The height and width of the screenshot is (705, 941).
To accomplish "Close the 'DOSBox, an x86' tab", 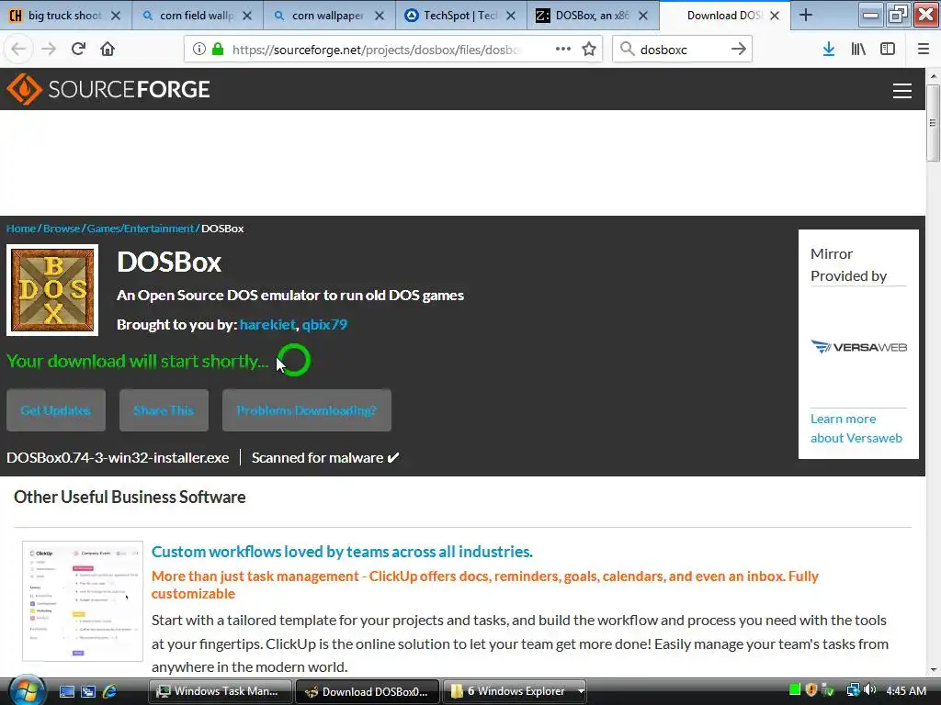I will click(642, 16).
